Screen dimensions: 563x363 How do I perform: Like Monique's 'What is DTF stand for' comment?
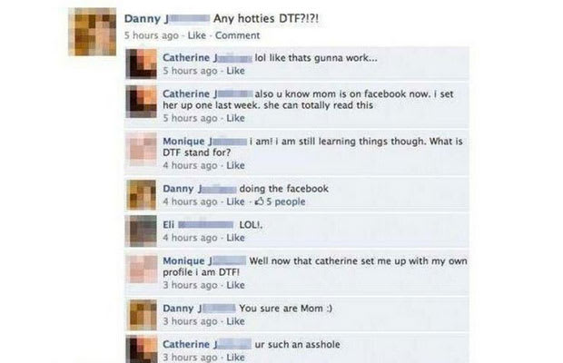pyautogui.click(x=235, y=165)
